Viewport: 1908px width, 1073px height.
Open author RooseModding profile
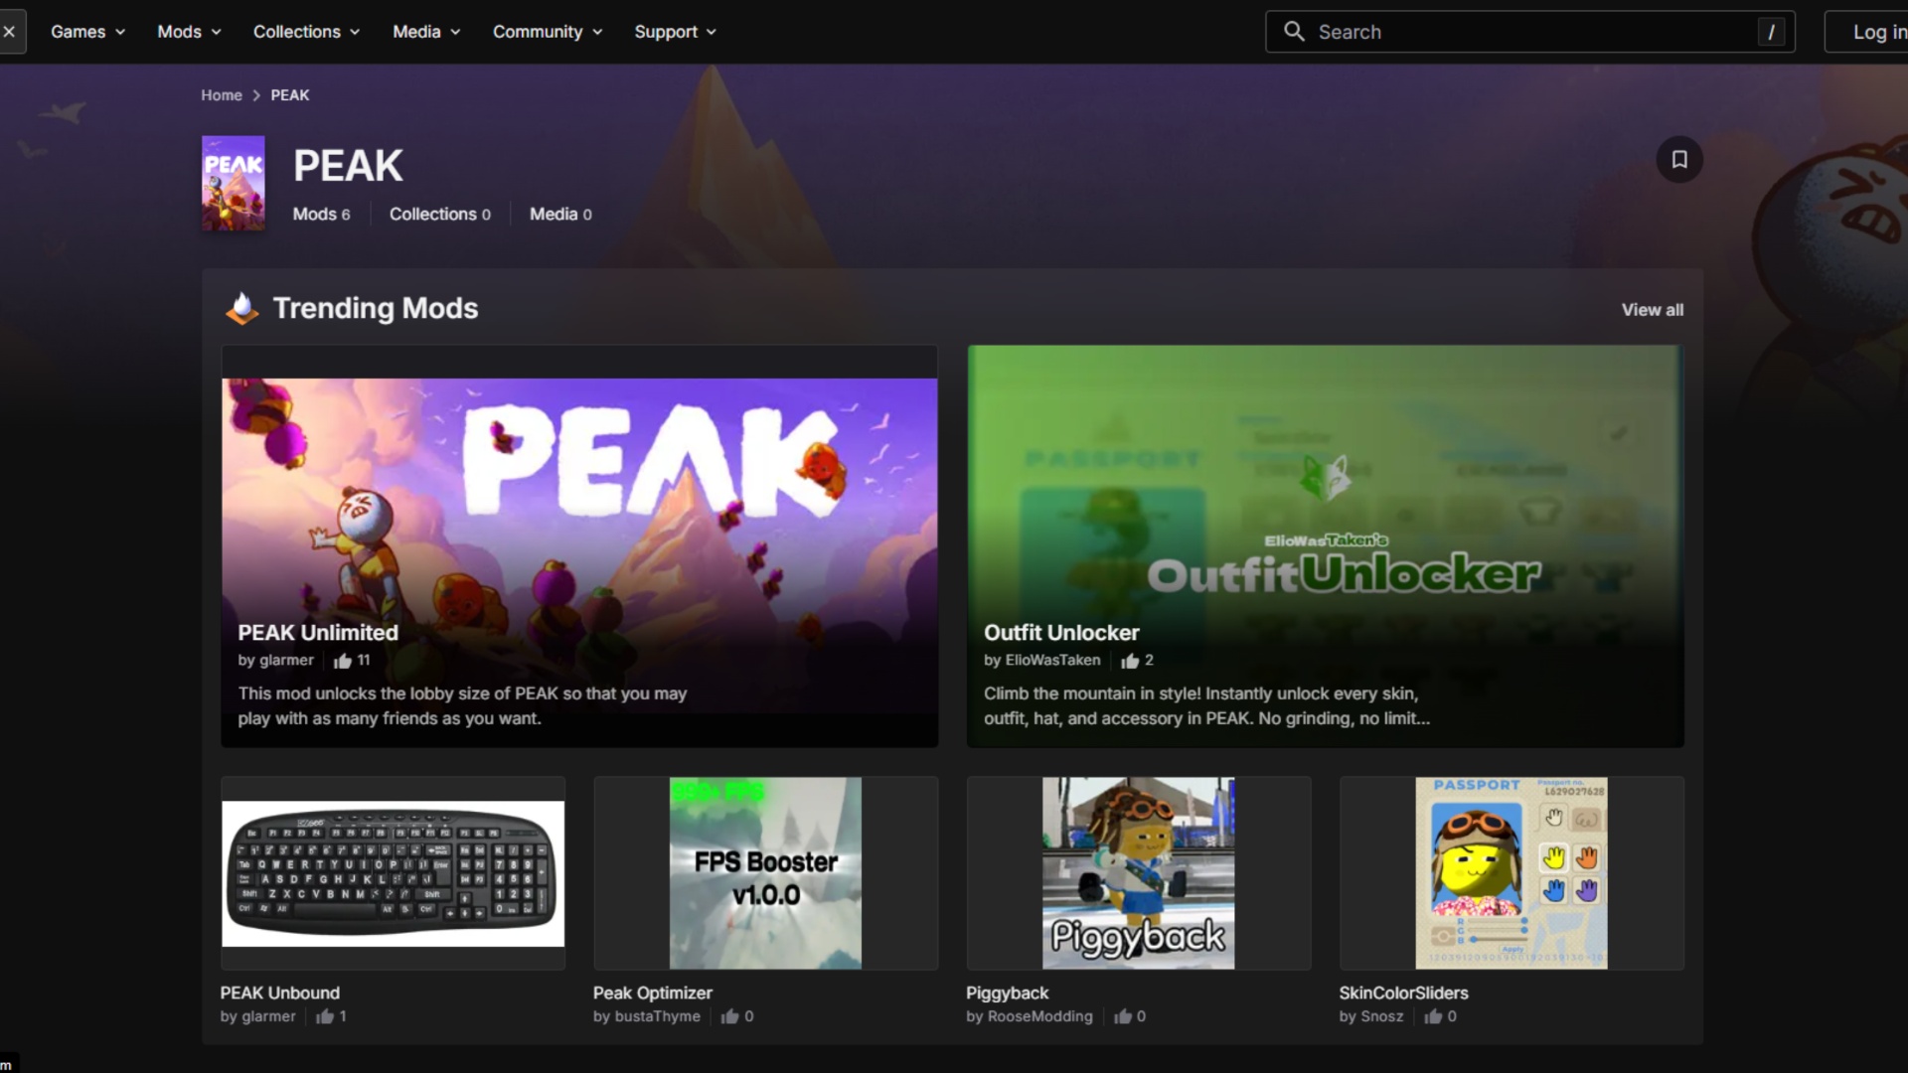(1040, 1016)
